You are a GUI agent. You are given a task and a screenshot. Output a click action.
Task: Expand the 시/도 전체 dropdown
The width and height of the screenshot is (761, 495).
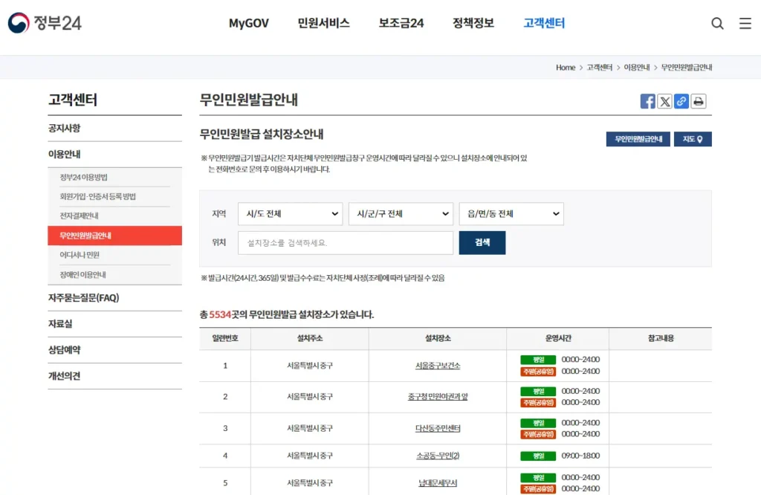[x=290, y=214]
